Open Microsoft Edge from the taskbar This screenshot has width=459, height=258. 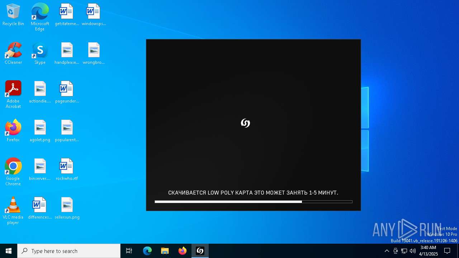coord(147,251)
